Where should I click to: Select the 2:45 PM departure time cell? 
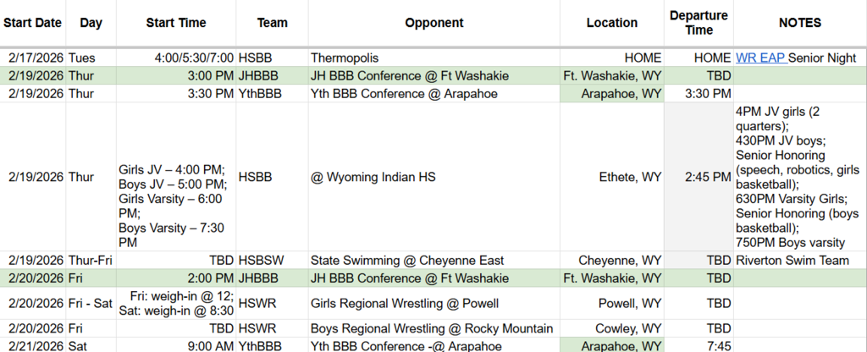coord(709,177)
